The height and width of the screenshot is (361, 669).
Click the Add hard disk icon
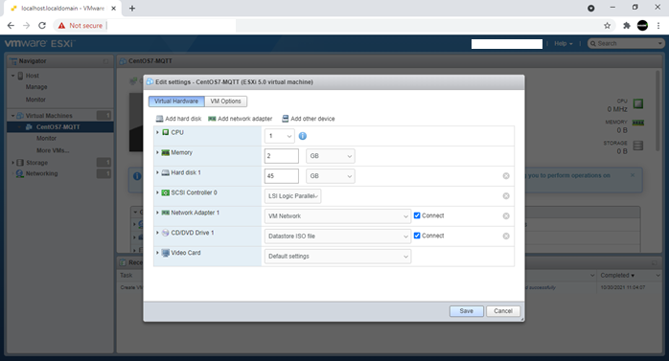click(159, 119)
